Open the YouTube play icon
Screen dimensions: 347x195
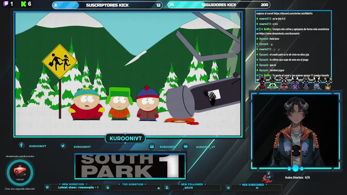185,146
